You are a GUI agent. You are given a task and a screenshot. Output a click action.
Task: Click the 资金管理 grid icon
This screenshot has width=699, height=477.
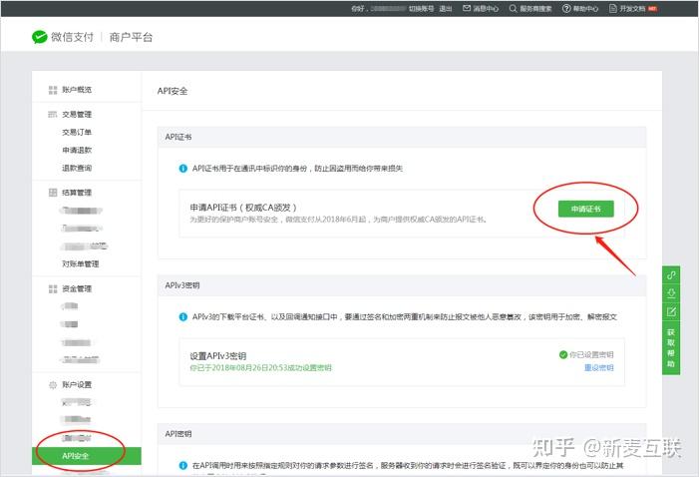coord(53,288)
